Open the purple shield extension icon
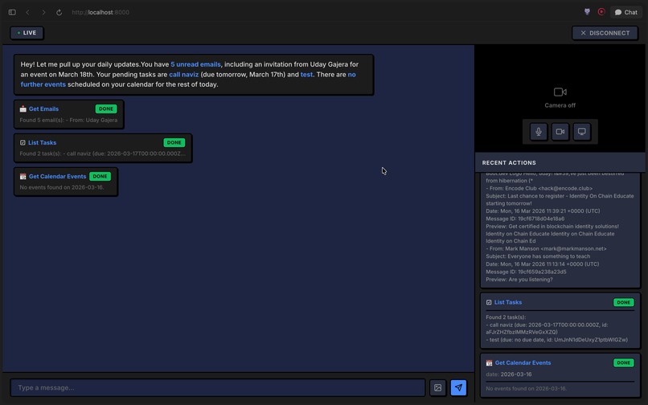Viewport: 648px width, 405px height. [x=587, y=12]
